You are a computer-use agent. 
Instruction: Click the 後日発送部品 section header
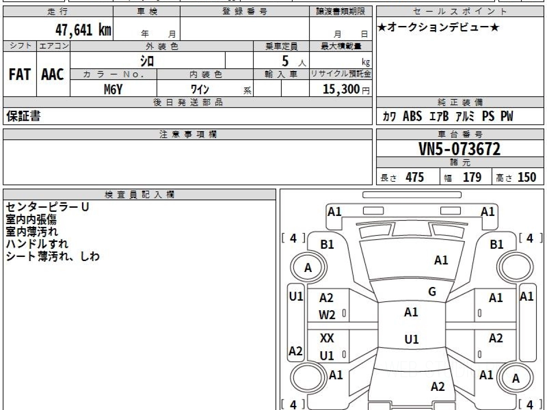(x=188, y=102)
